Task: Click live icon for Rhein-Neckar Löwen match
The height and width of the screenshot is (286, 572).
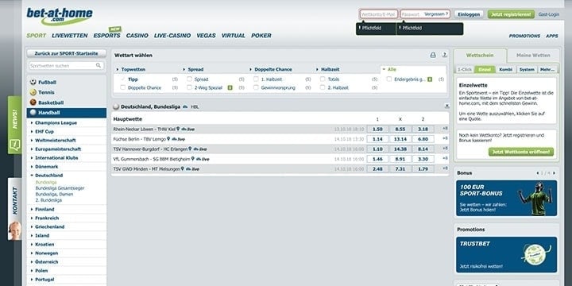Action: [187, 129]
